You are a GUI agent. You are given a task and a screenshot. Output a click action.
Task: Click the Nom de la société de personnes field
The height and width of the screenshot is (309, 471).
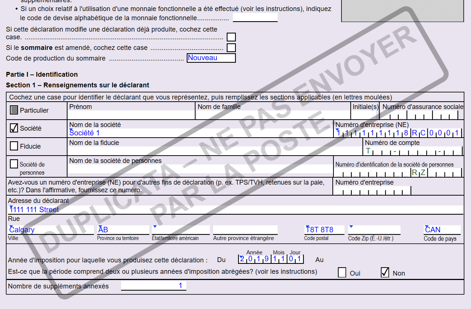point(200,169)
